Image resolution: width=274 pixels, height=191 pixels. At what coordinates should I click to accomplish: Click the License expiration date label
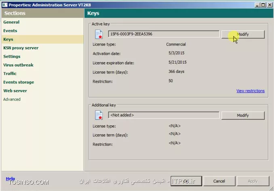tap(113, 63)
